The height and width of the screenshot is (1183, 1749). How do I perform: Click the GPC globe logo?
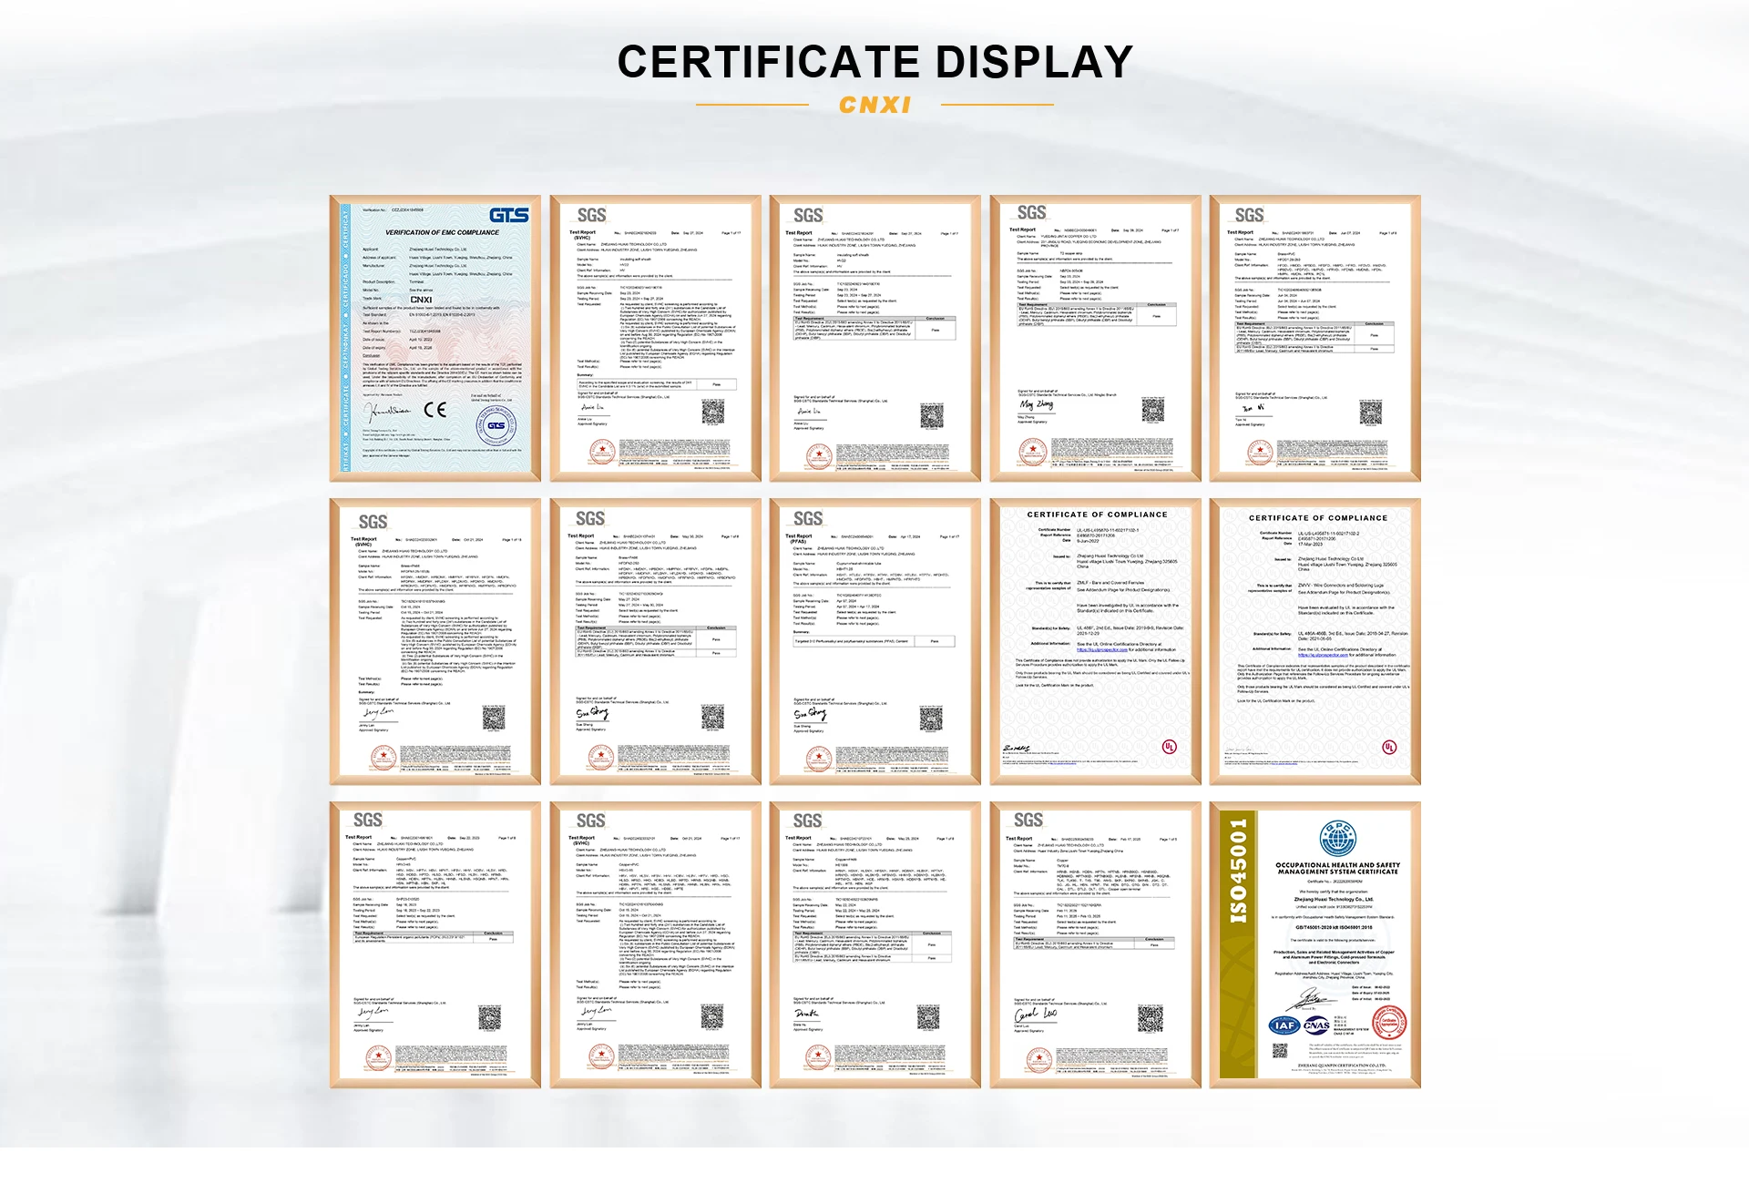1337,838
